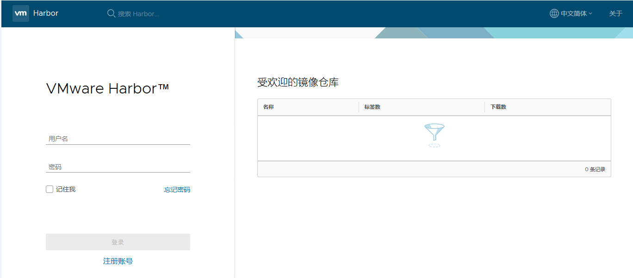
Task: Focus the 搜索 Harbor search field
Action: tap(139, 14)
